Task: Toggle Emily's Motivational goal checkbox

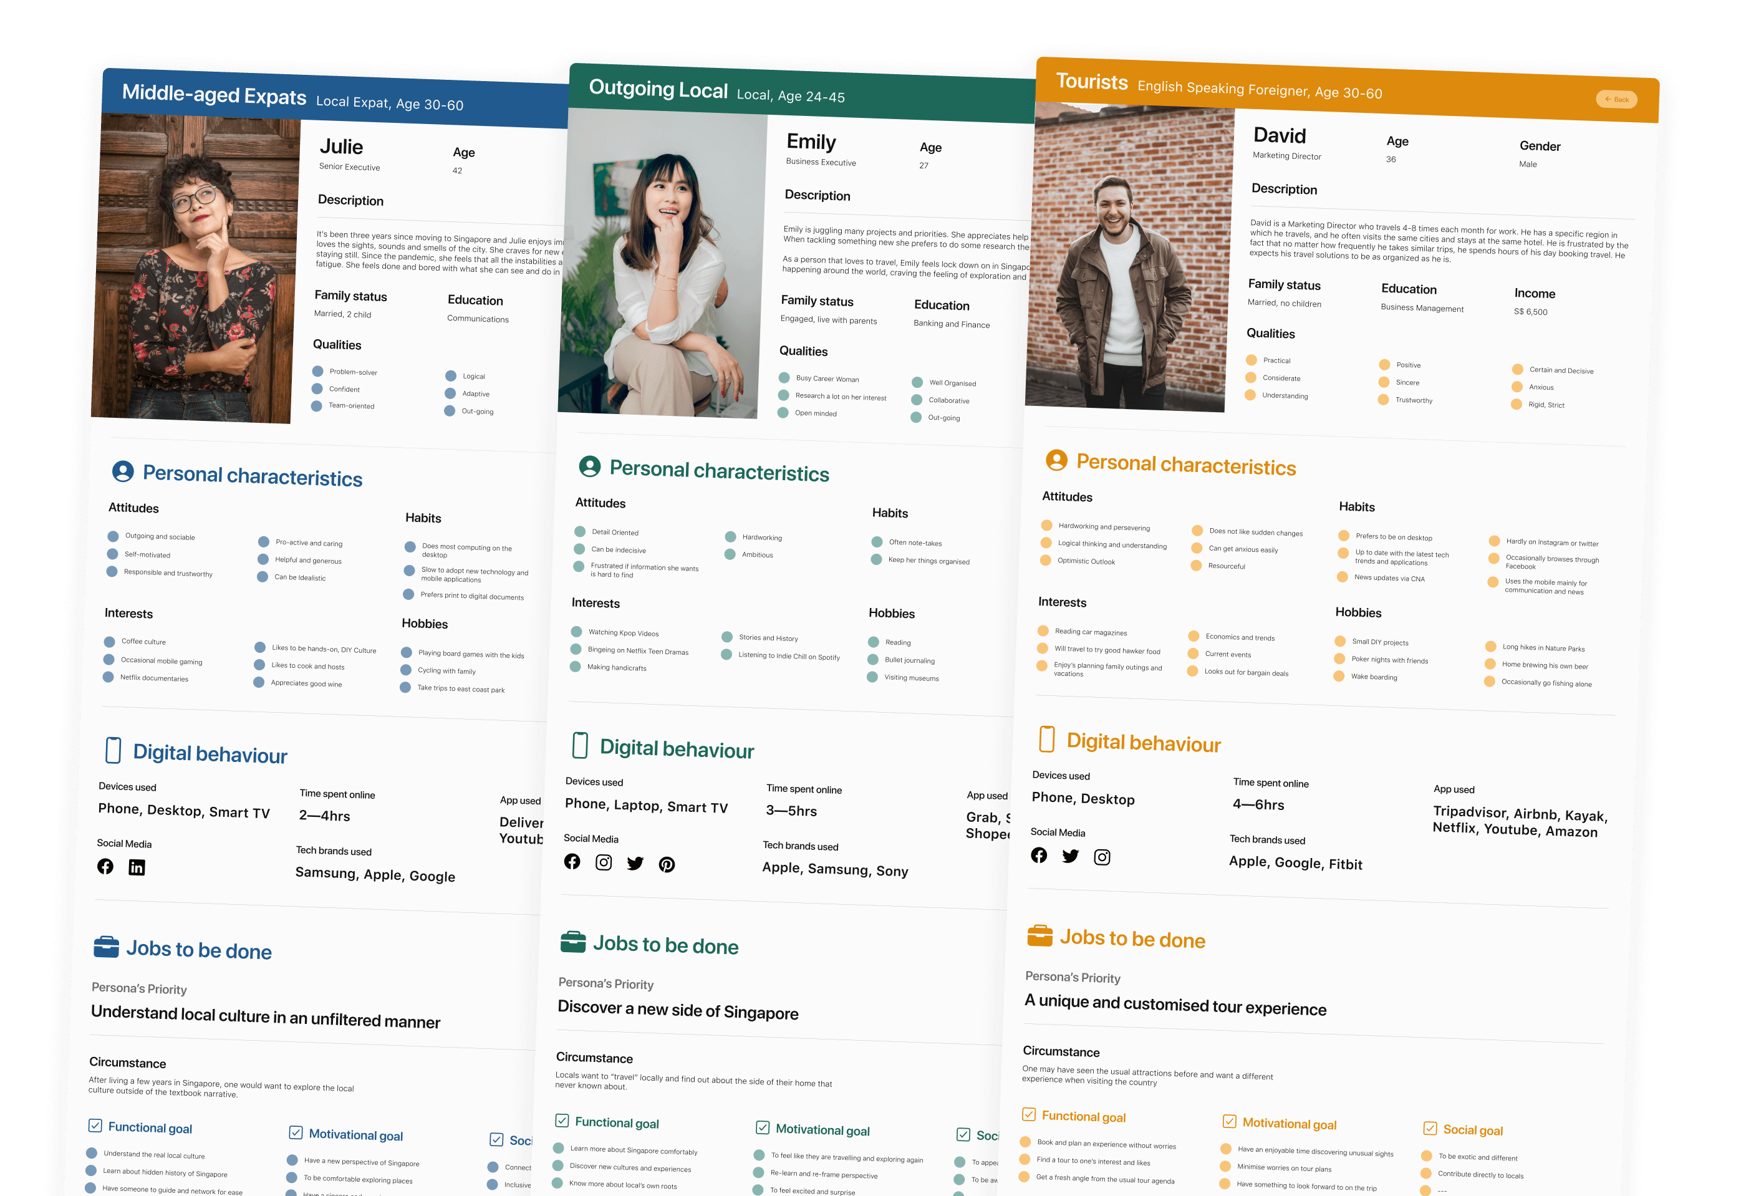Action: 763,1127
